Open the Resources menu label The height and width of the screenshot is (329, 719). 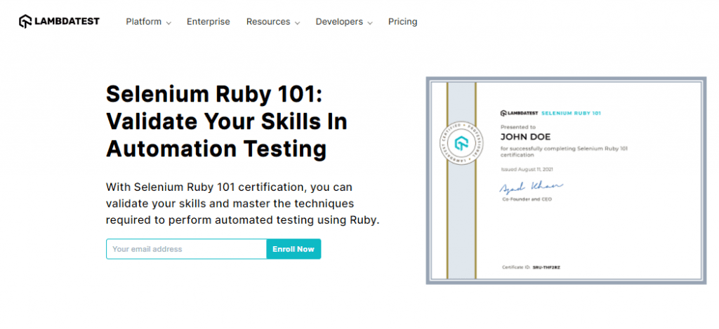click(268, 22)
